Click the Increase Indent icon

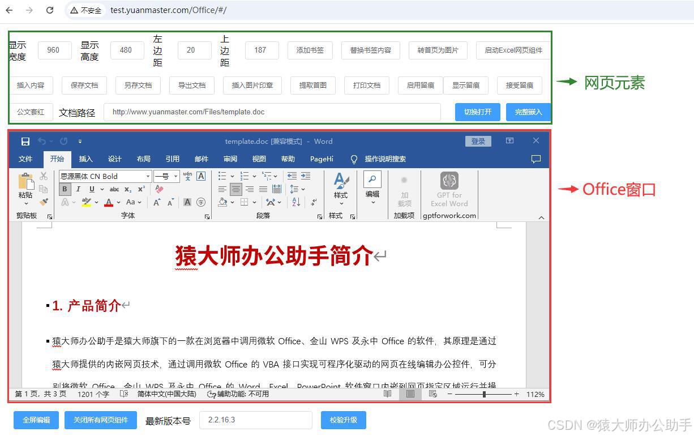point(306,176)
